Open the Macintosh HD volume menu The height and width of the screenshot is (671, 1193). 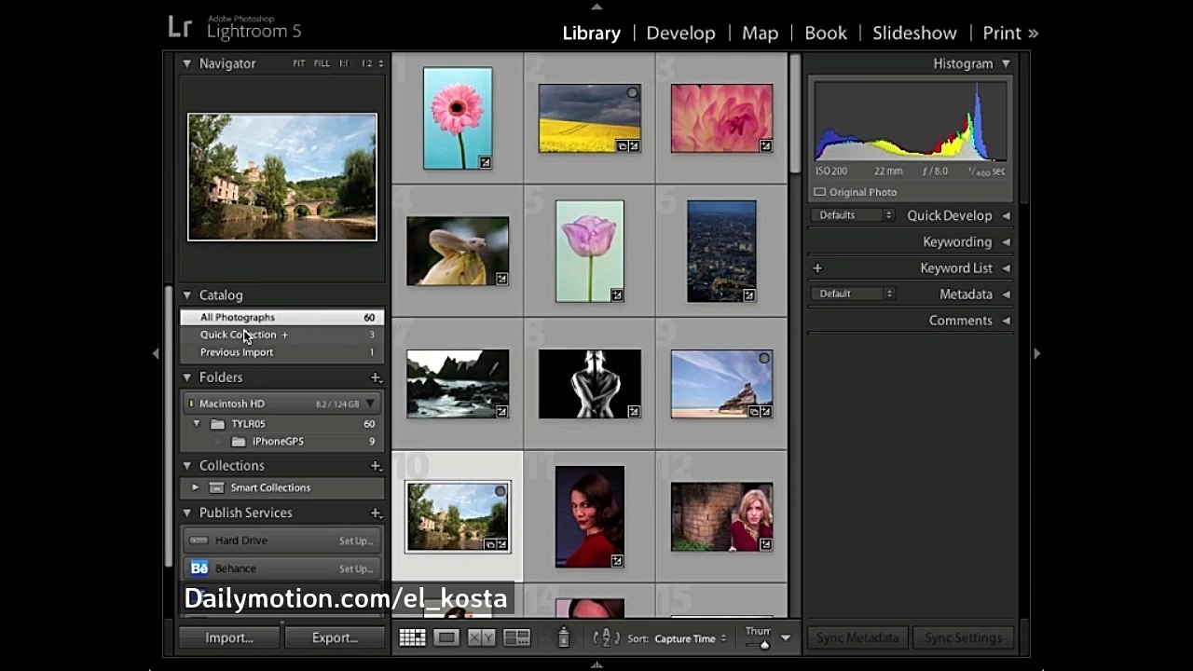(370, 404)
